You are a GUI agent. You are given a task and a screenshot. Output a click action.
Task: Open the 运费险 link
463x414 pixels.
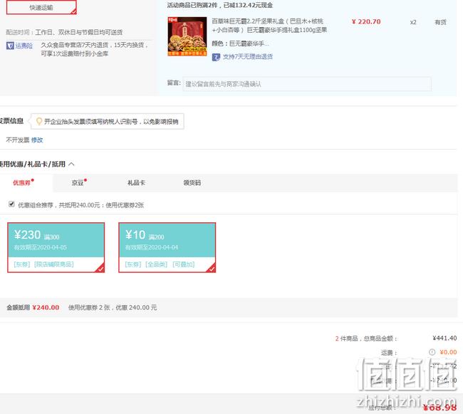point(24,46)
